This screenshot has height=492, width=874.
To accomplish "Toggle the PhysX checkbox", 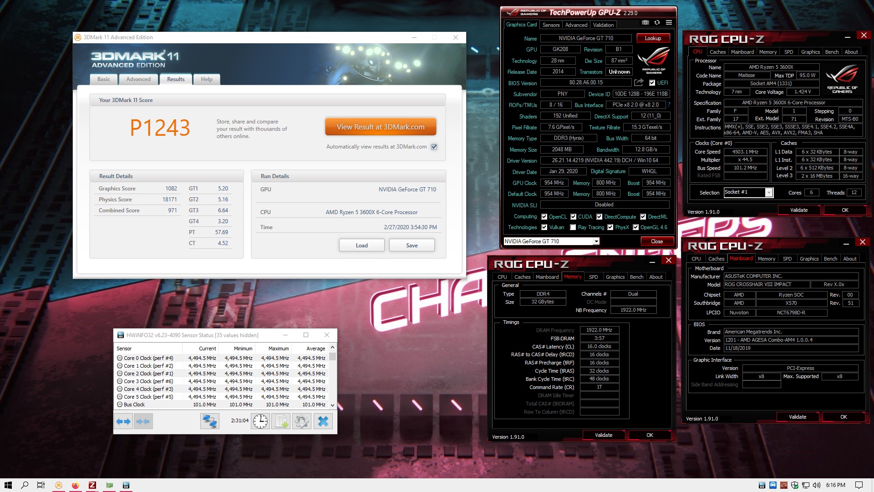I will pos(610,227).
